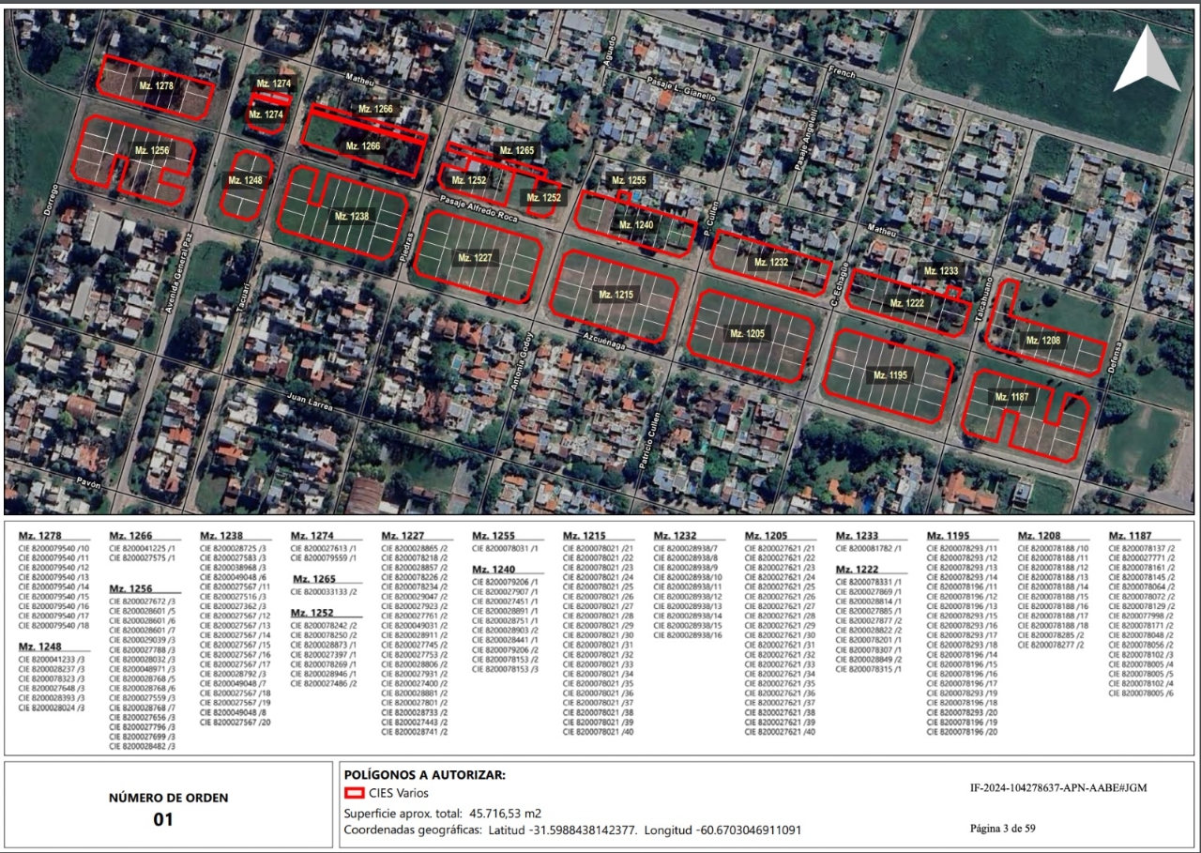Click the Mz. 1187 label on the map
This screenshot has width=1201, height=853.
1012,398
